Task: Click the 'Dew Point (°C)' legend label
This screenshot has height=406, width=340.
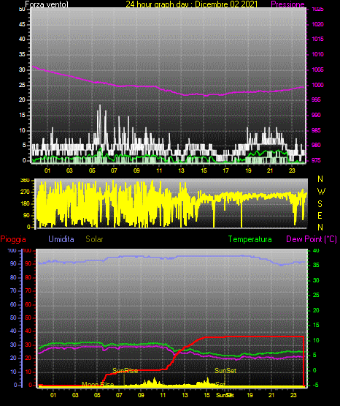Action: (x=312, y=239)
